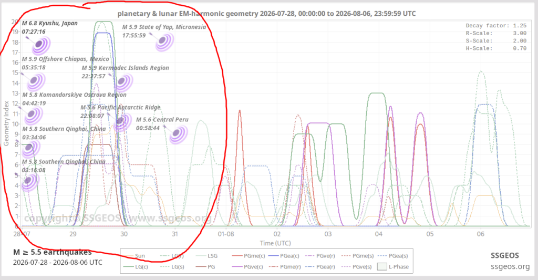The height and width of the screenshot is (280, 538).
Task: Click the 00:58:44 timestamp under Central Peru
Action: [x=148, y=128]
